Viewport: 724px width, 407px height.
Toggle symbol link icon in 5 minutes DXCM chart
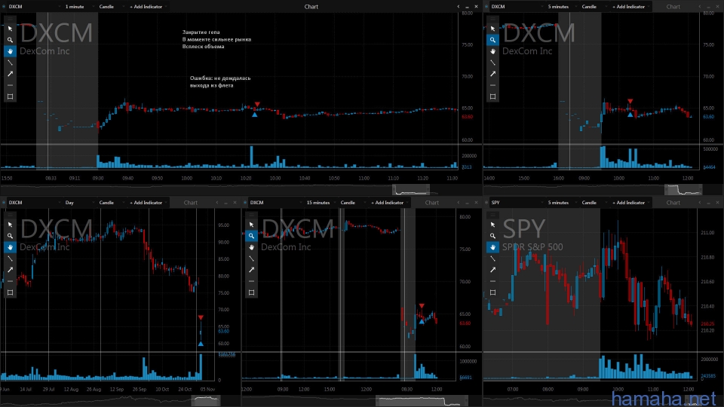(486, 7)
